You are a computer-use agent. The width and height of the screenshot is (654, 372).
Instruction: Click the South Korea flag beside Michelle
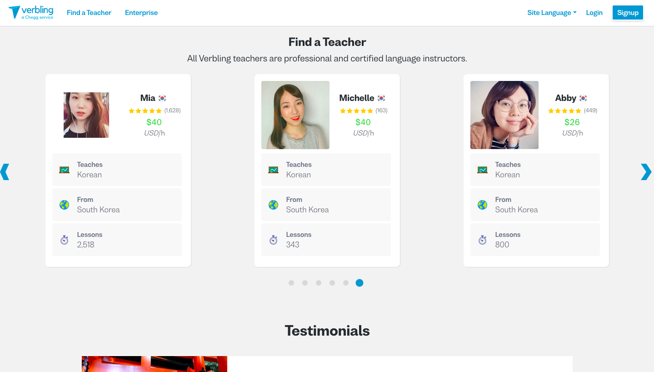click(x=381, y=98)
